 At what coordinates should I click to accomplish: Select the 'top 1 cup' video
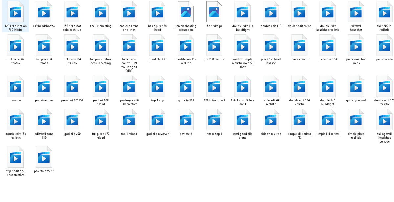pos(158,86)
